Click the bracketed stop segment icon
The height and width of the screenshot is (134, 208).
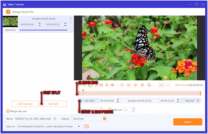[x=168, y=85]
